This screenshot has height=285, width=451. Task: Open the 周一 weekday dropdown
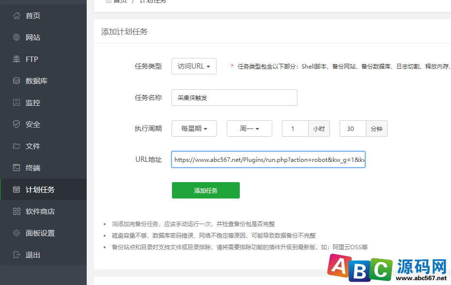(249, 129)
